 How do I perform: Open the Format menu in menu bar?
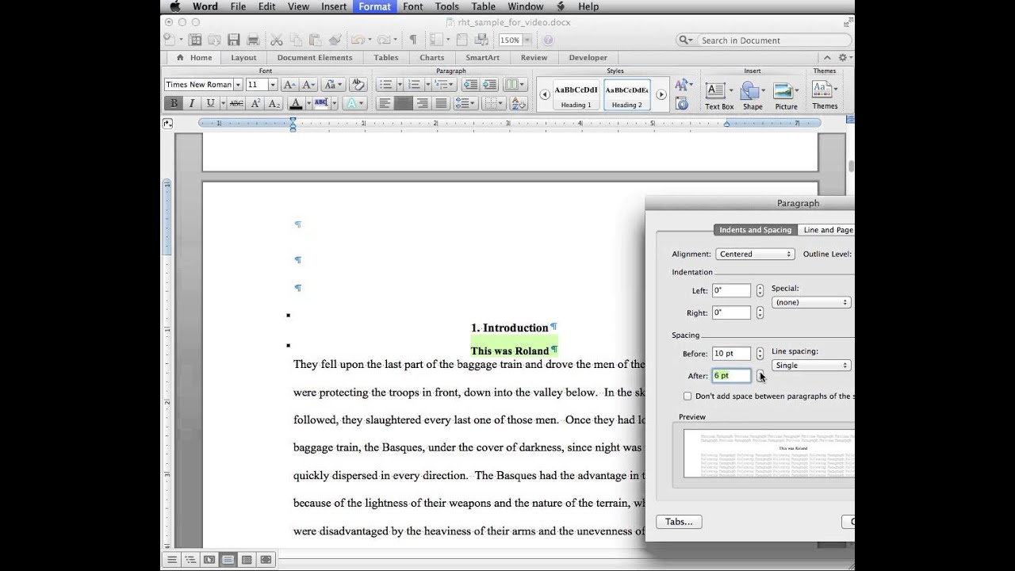374,6
